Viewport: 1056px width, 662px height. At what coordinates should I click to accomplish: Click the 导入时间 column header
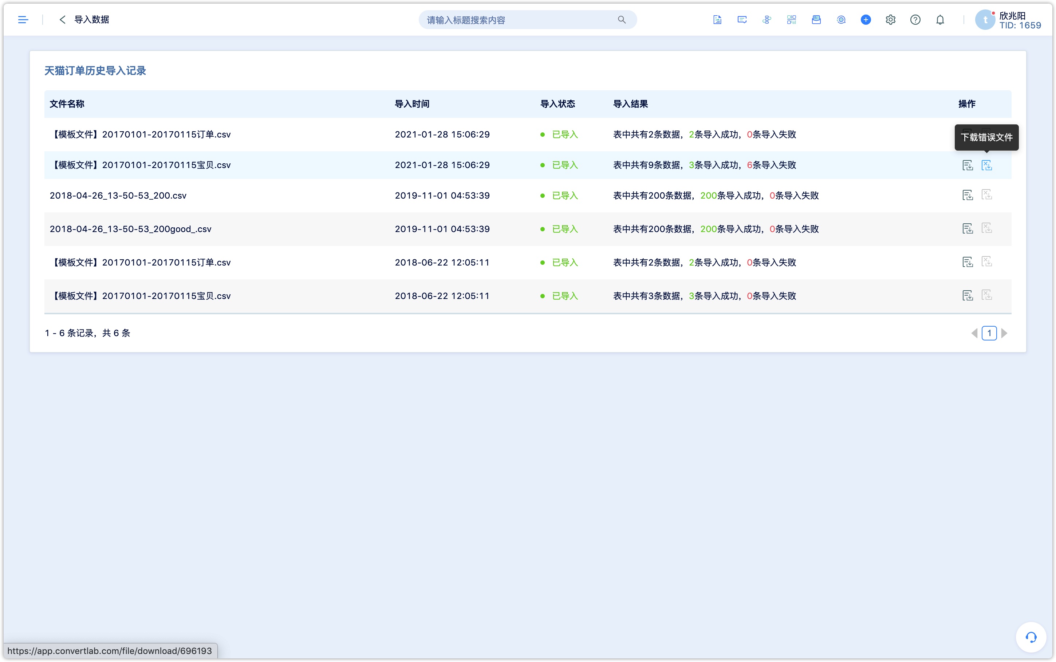tap(412, 104)
